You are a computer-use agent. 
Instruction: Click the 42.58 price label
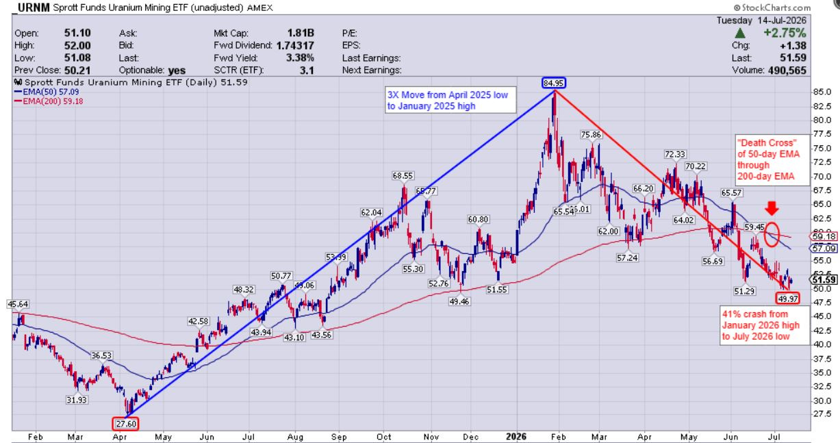[197, 320]
